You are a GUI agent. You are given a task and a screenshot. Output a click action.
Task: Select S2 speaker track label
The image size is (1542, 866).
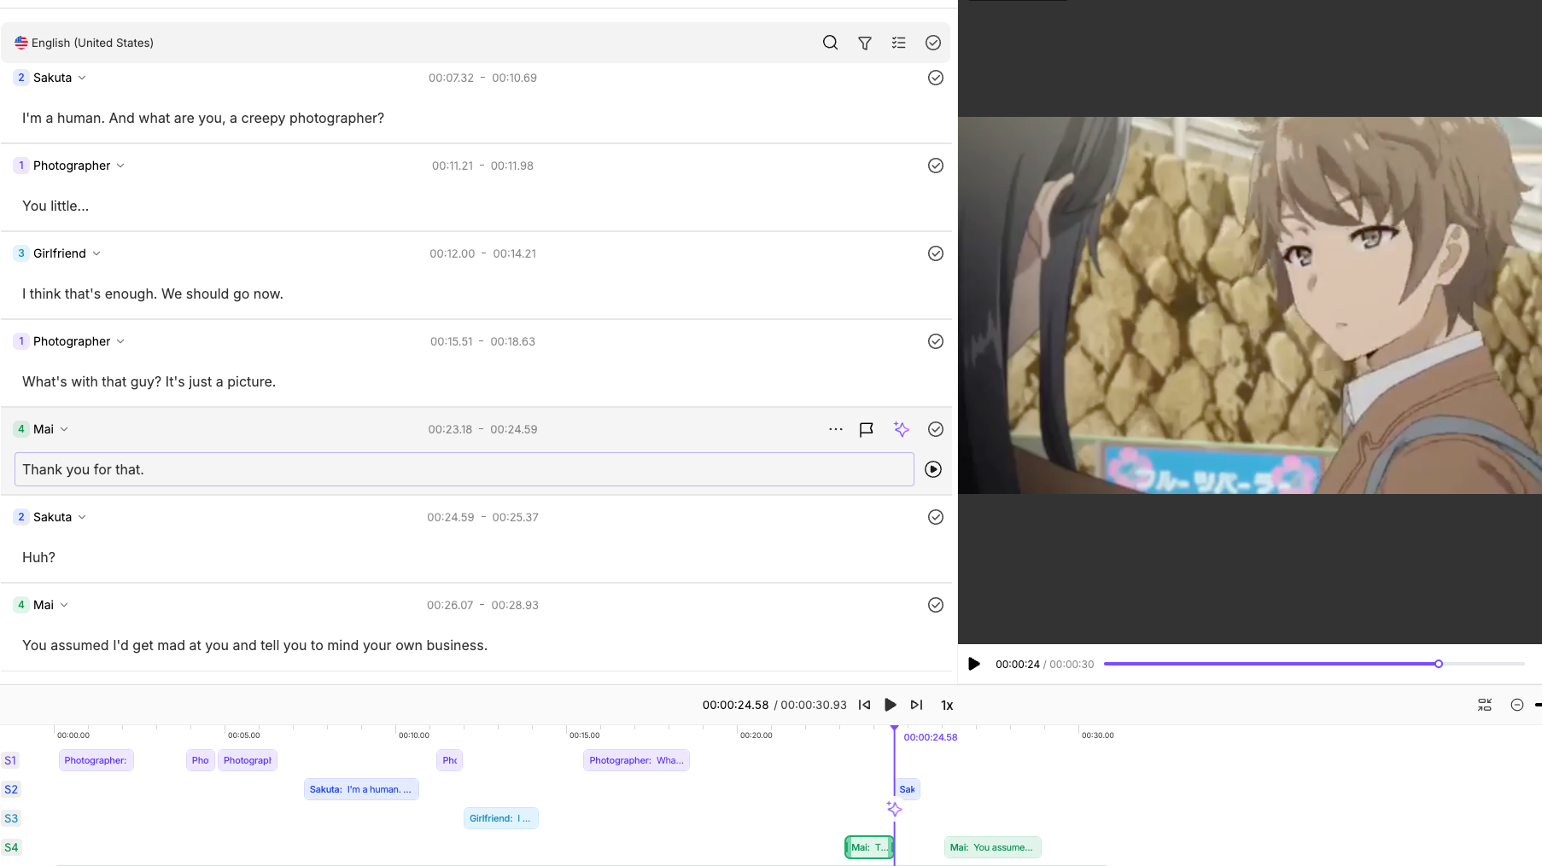pos(10,789)
